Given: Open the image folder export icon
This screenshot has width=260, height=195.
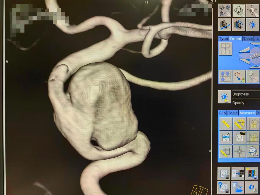Looking at the screenshot, I should tap(238, 187).
